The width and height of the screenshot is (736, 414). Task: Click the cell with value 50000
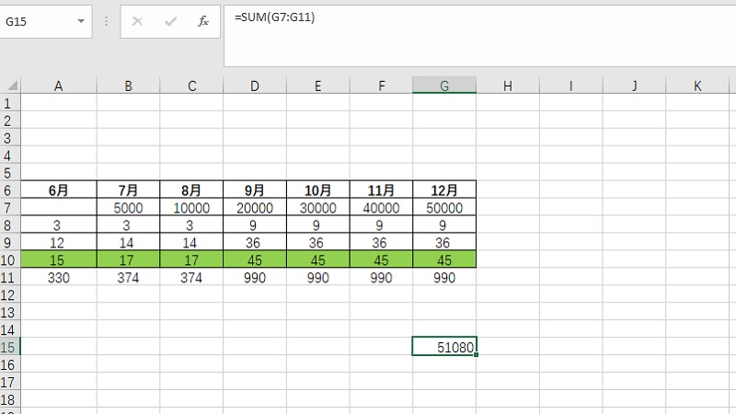tap(444, 208)
